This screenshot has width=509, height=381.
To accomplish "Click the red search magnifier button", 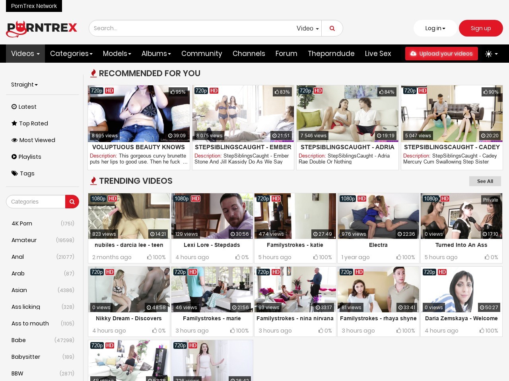I will (x=332, y=28).
